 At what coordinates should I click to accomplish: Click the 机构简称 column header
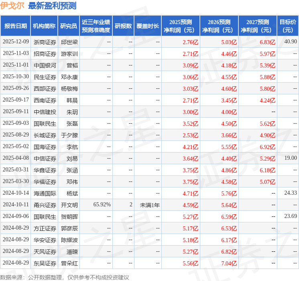click(44, 26)
